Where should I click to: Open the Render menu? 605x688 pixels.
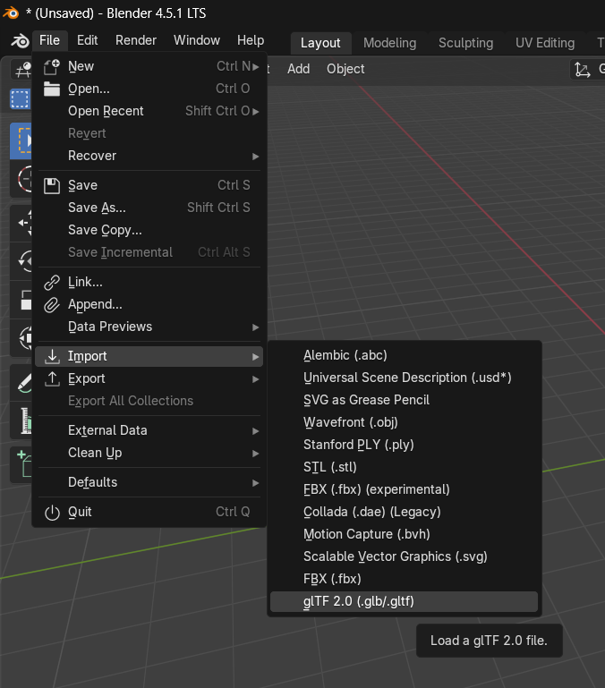136,40
